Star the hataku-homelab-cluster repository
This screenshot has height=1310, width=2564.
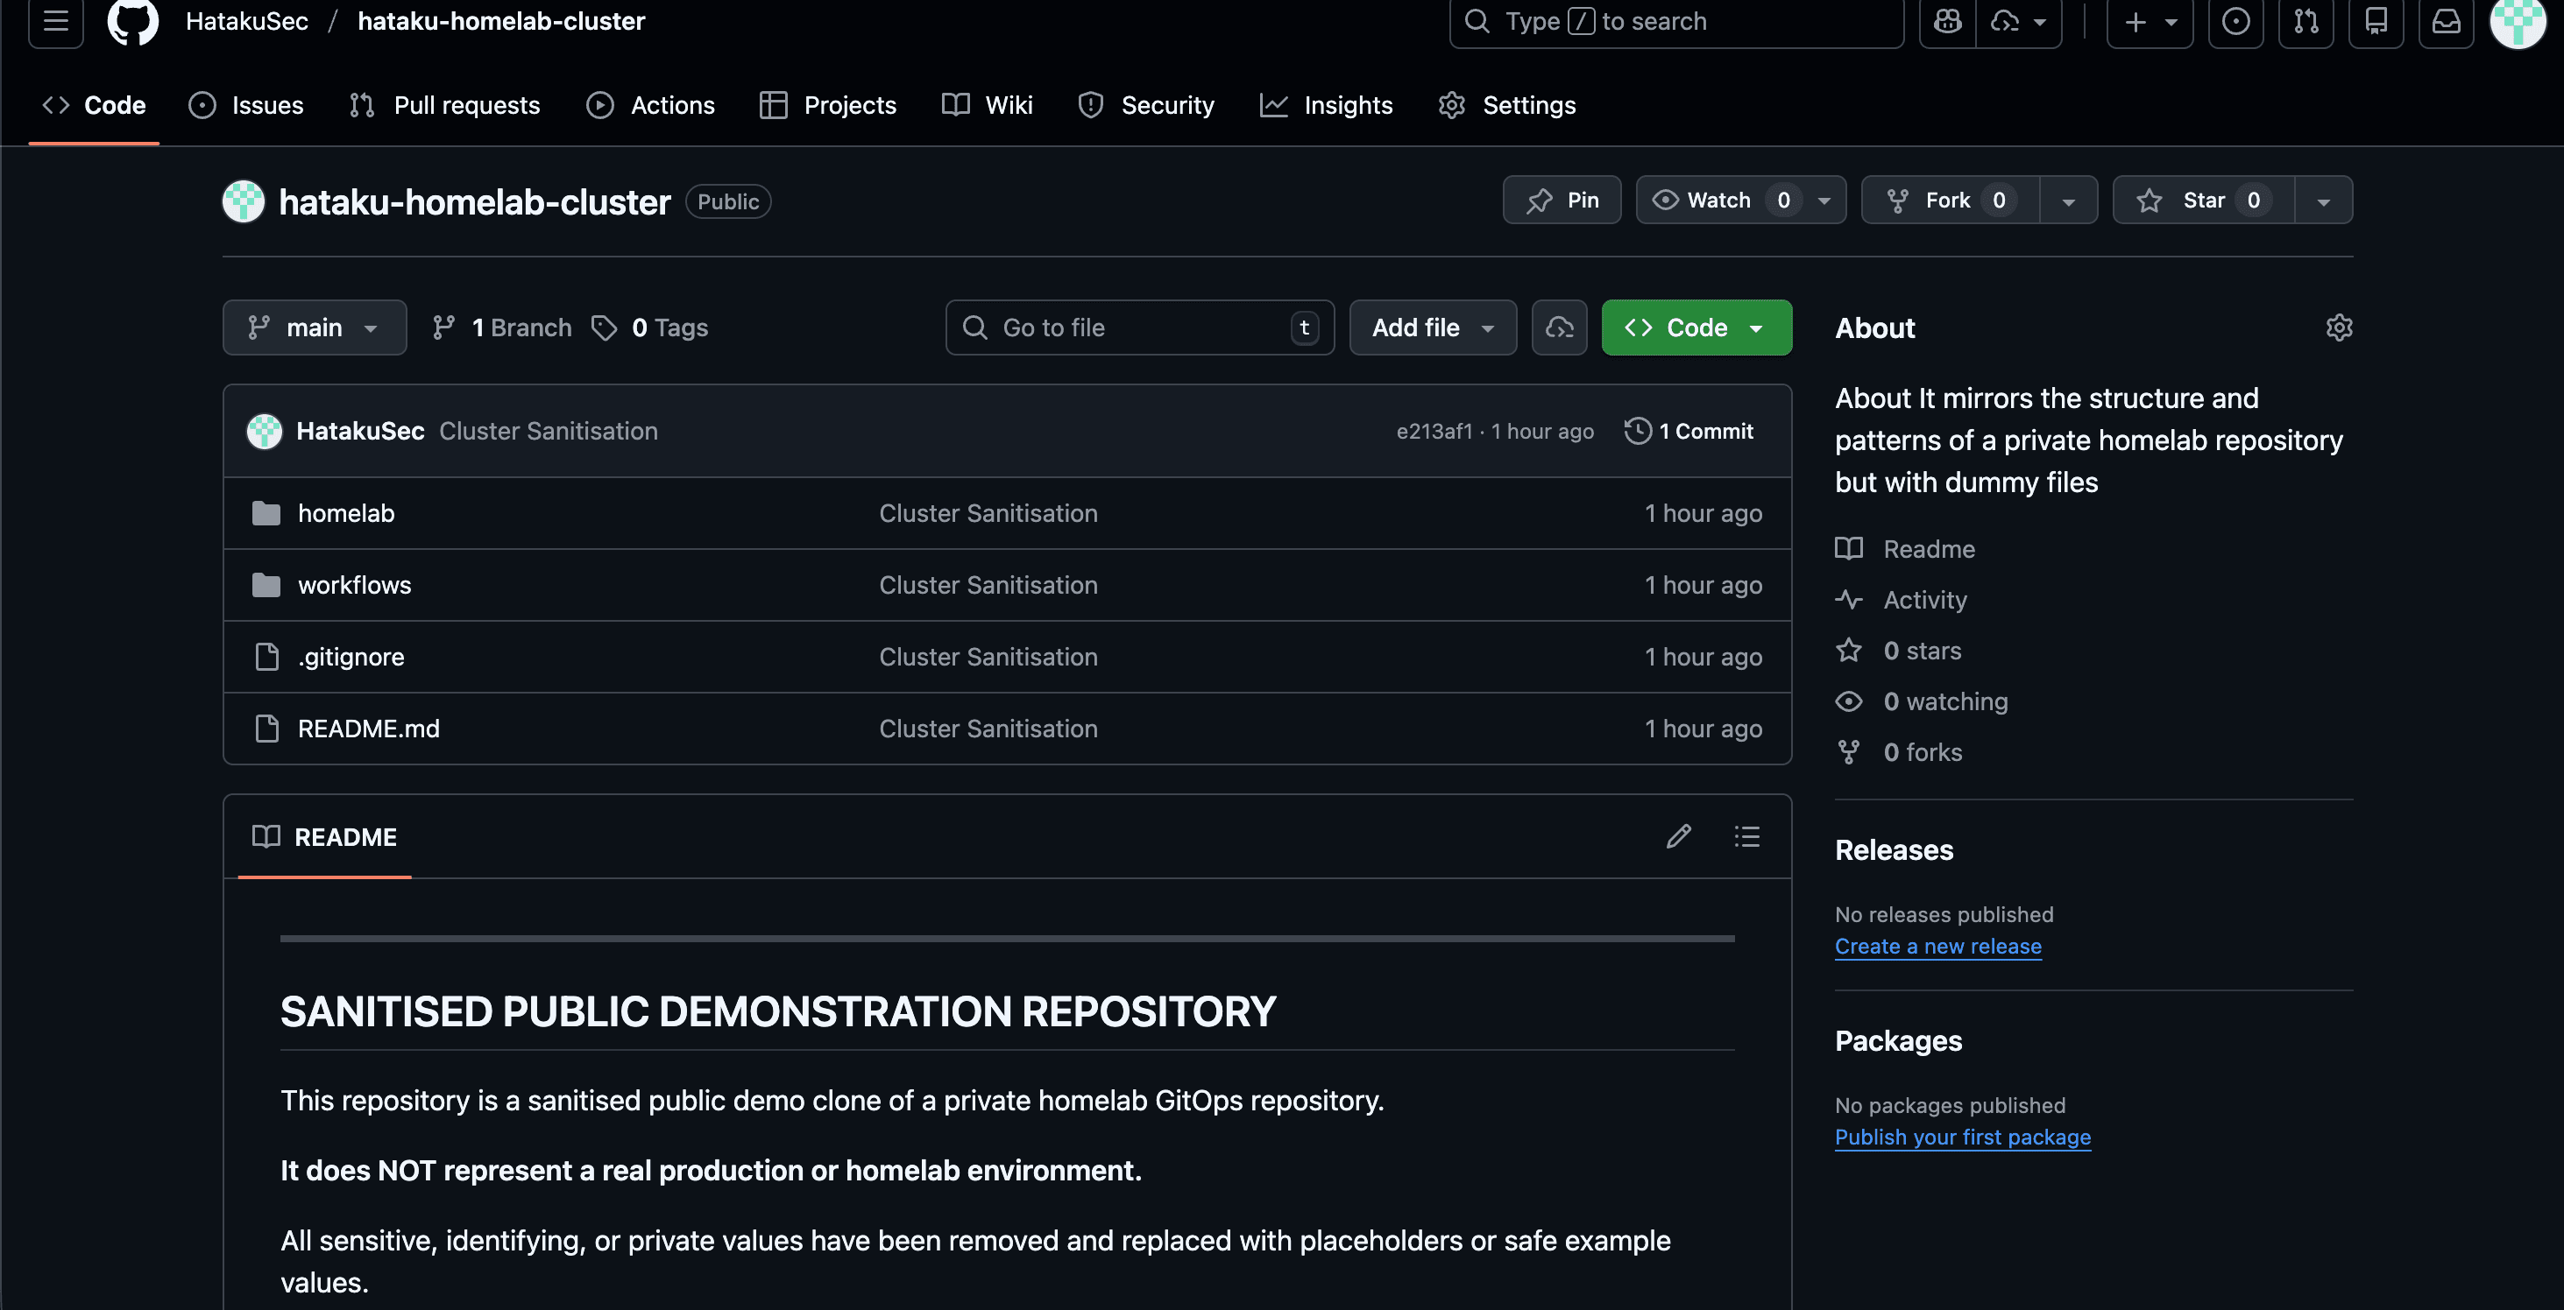(x=2203, y=200)
